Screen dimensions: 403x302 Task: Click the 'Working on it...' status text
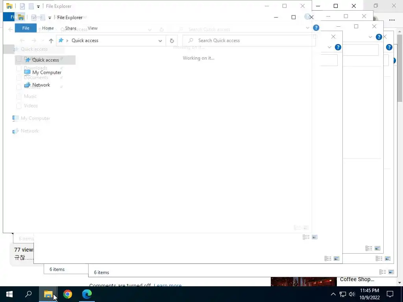[198, 58]
